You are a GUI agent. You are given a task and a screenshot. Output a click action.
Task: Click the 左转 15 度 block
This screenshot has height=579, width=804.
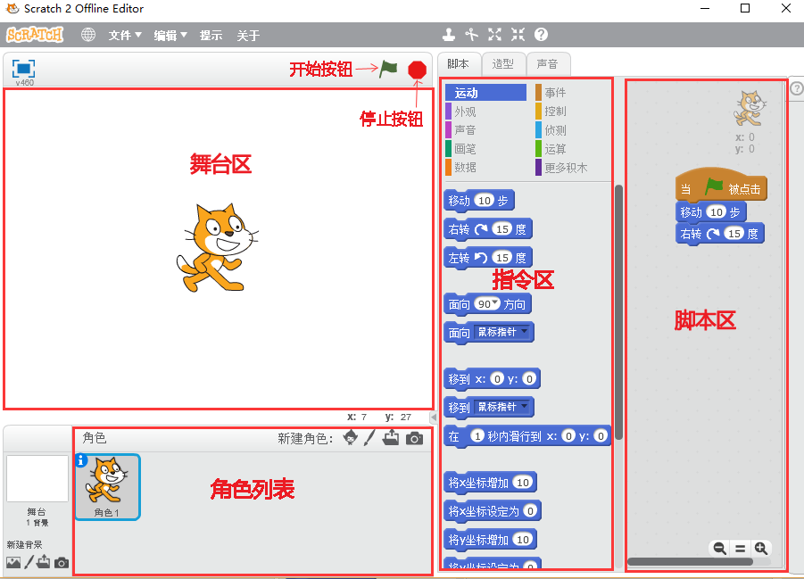tap(488, 258)
